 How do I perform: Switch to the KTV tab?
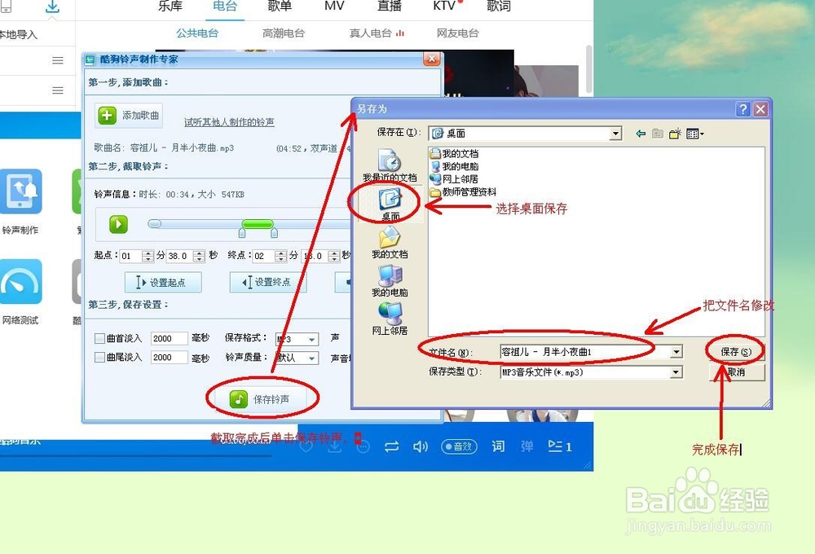[x=444, y=7]
